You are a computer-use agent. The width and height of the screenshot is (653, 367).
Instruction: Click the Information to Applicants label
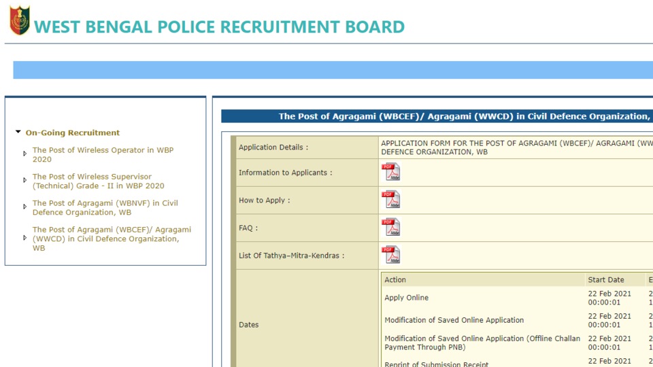pos(285,173)
